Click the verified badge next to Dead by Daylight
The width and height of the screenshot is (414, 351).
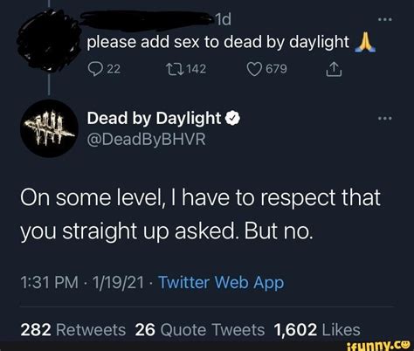233,118
